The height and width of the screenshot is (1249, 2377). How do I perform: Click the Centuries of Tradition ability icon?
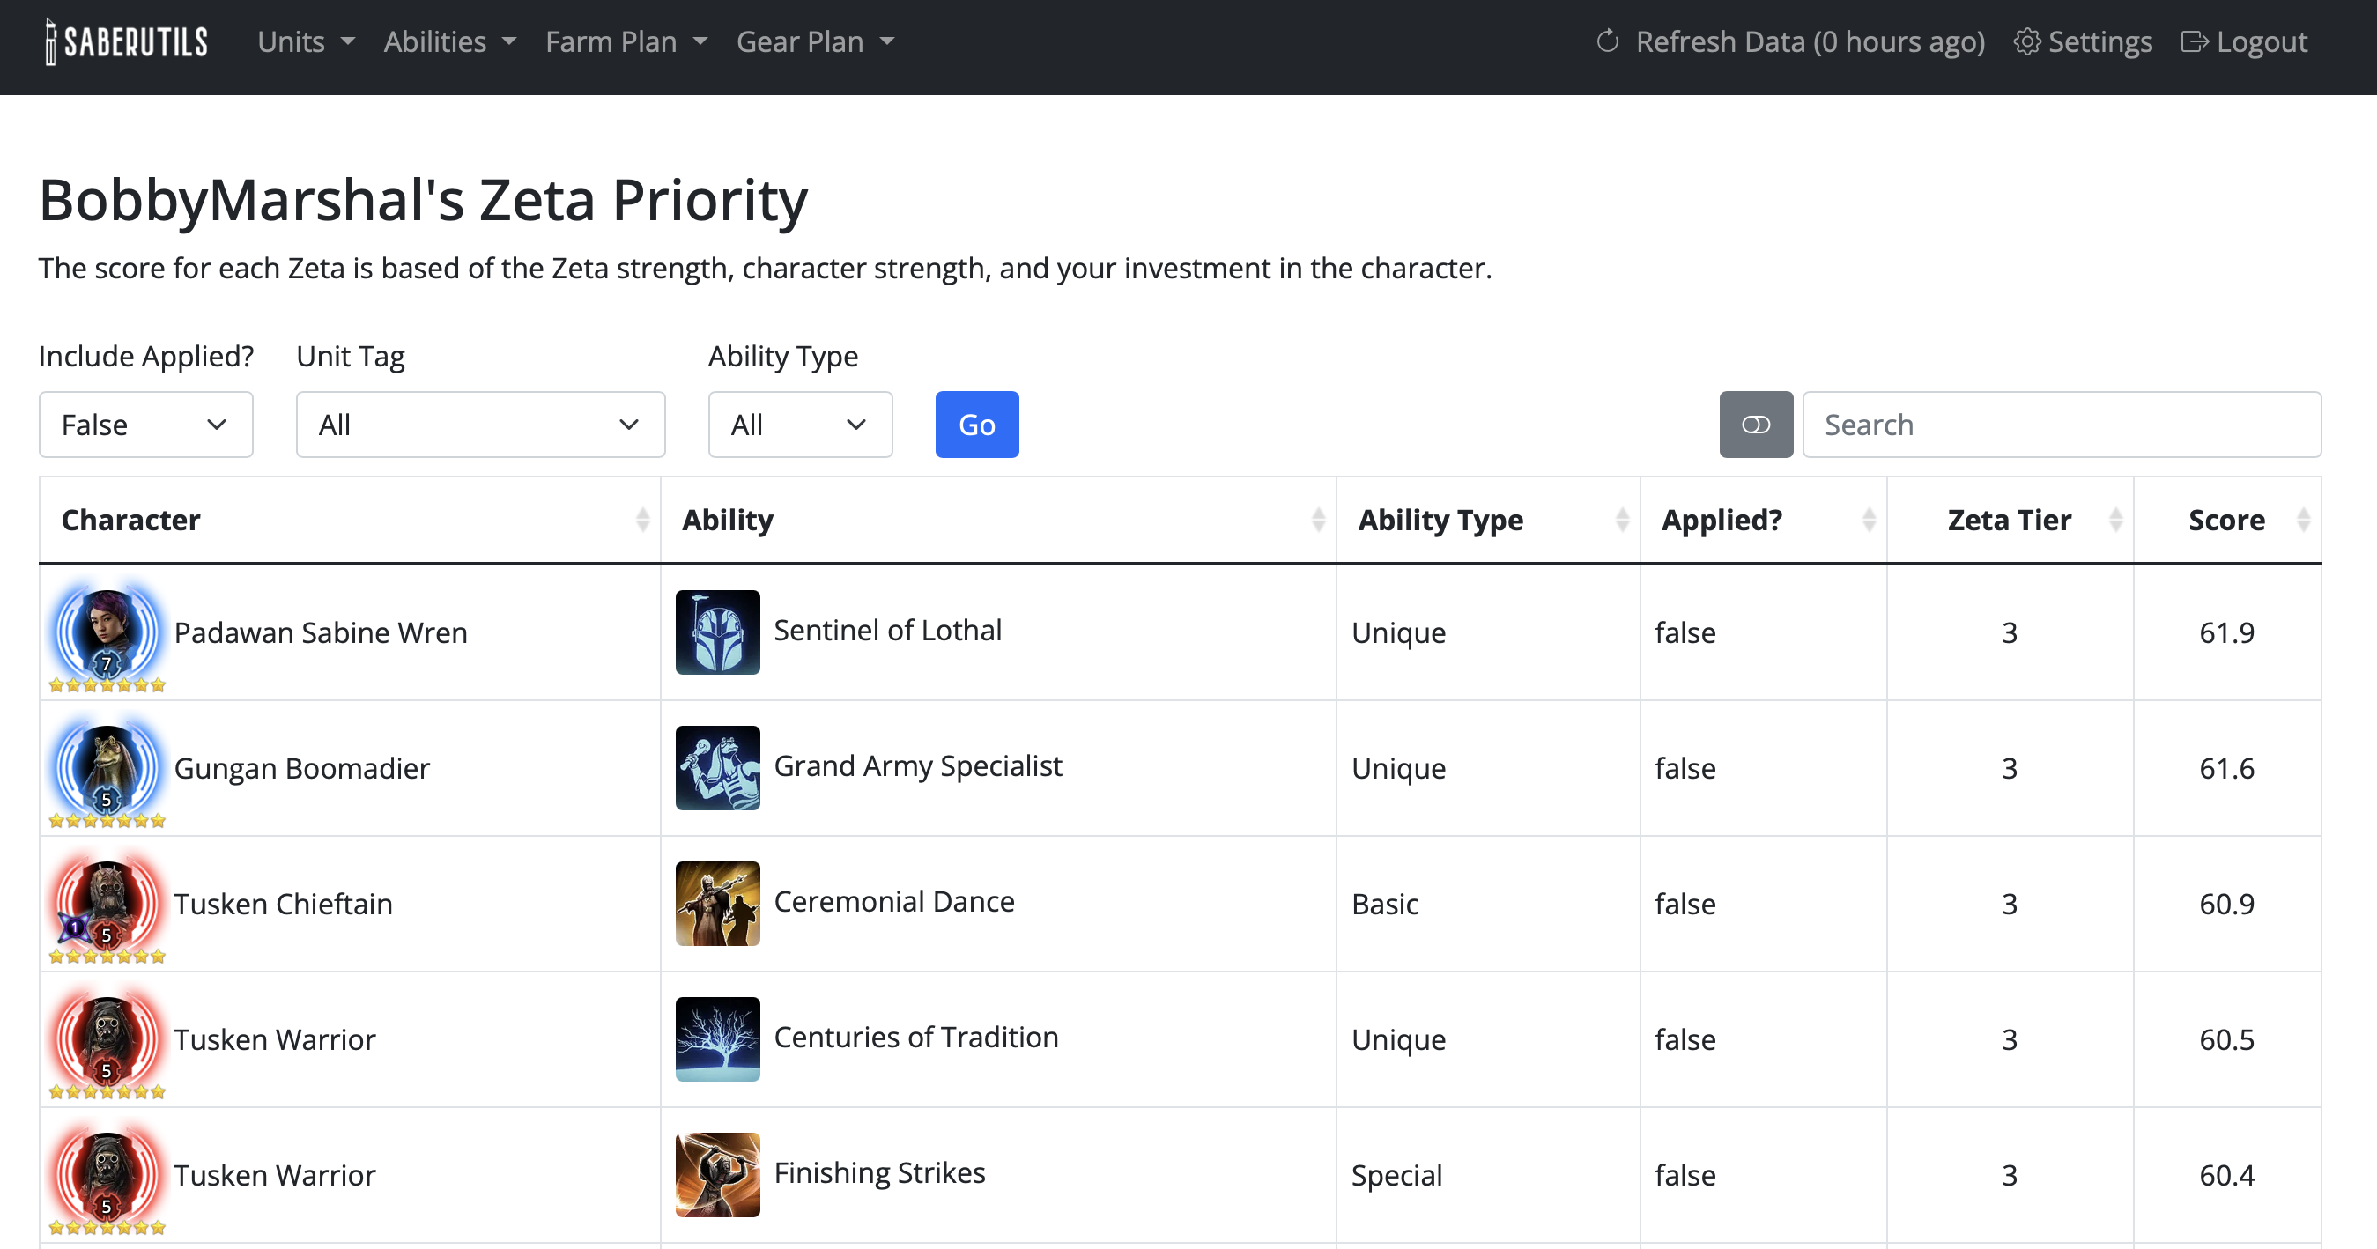point(718,1038)
